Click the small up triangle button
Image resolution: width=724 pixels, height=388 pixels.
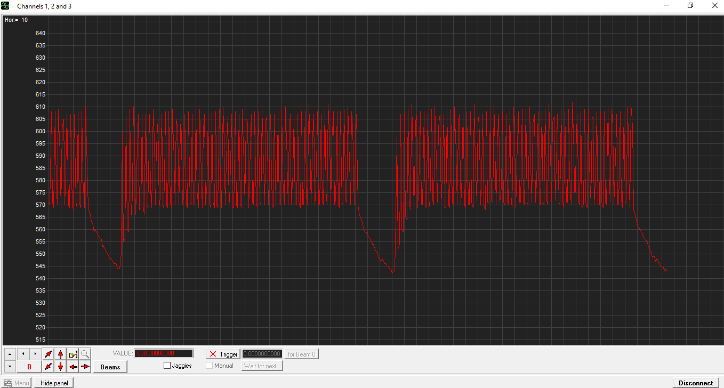[x=10, y=354]
